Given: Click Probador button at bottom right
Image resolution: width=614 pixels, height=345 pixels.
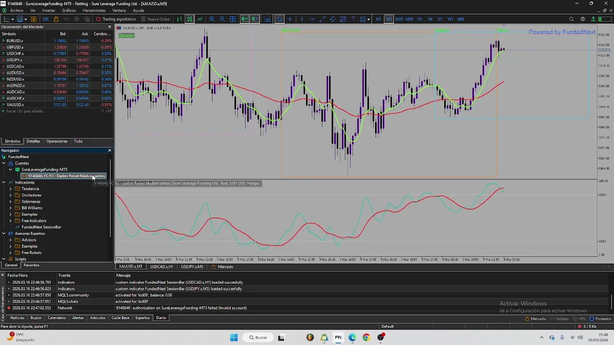Looking at the screenshot, I should pos(600,319).
